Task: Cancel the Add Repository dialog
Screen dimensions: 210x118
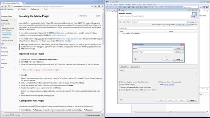Action: 178,59
